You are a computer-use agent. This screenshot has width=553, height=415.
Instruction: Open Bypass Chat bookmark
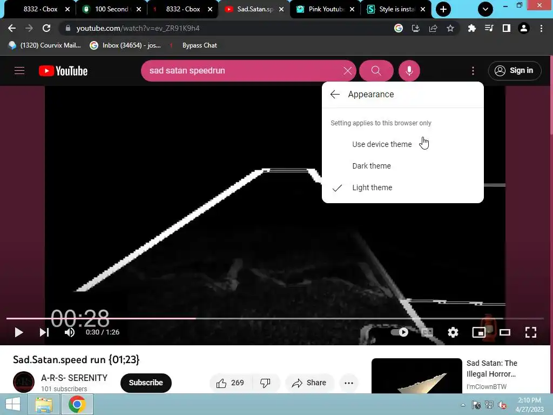193,45
